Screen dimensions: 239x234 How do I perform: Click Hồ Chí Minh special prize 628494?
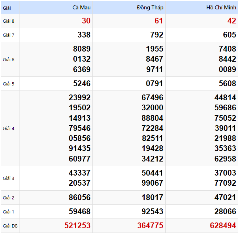pyautogui.click(x=223, y=226)
